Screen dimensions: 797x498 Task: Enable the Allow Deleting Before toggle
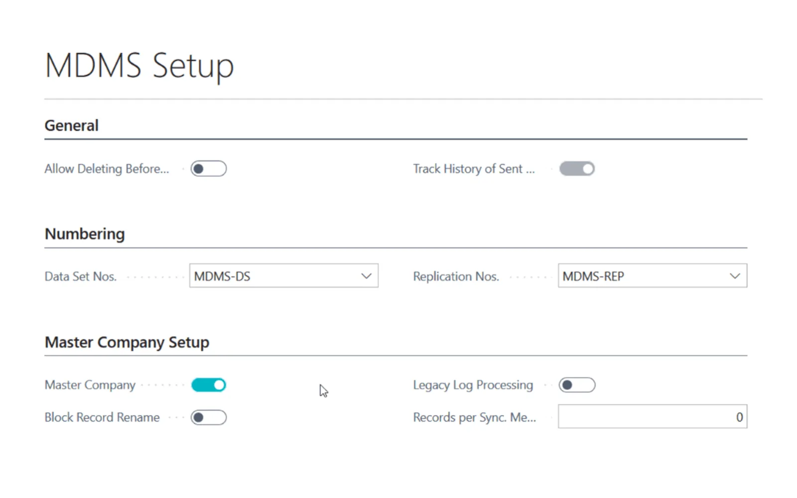coord(209,169)
